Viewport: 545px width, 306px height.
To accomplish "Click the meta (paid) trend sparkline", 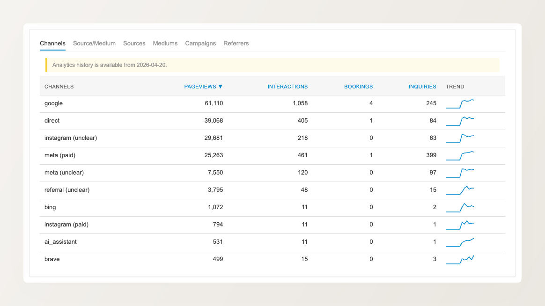I will coord(460,156).
